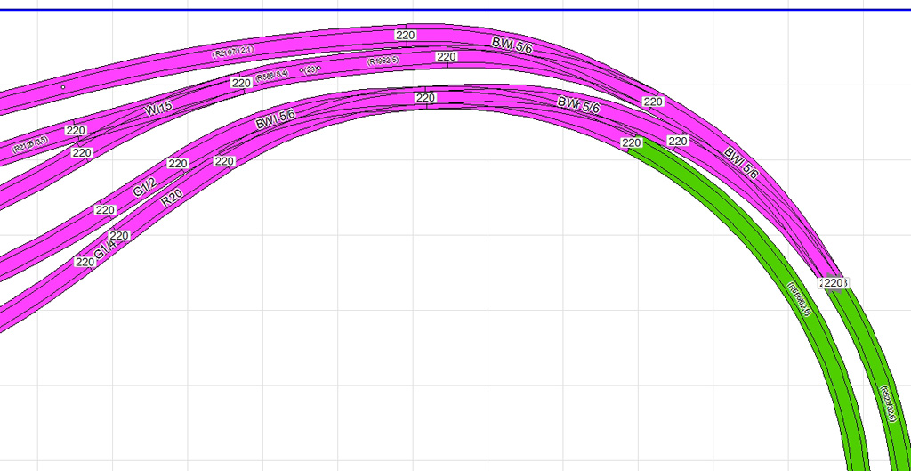
Task: Click the 220 height marker on the outermost top track
Action: tap(406, 36)
